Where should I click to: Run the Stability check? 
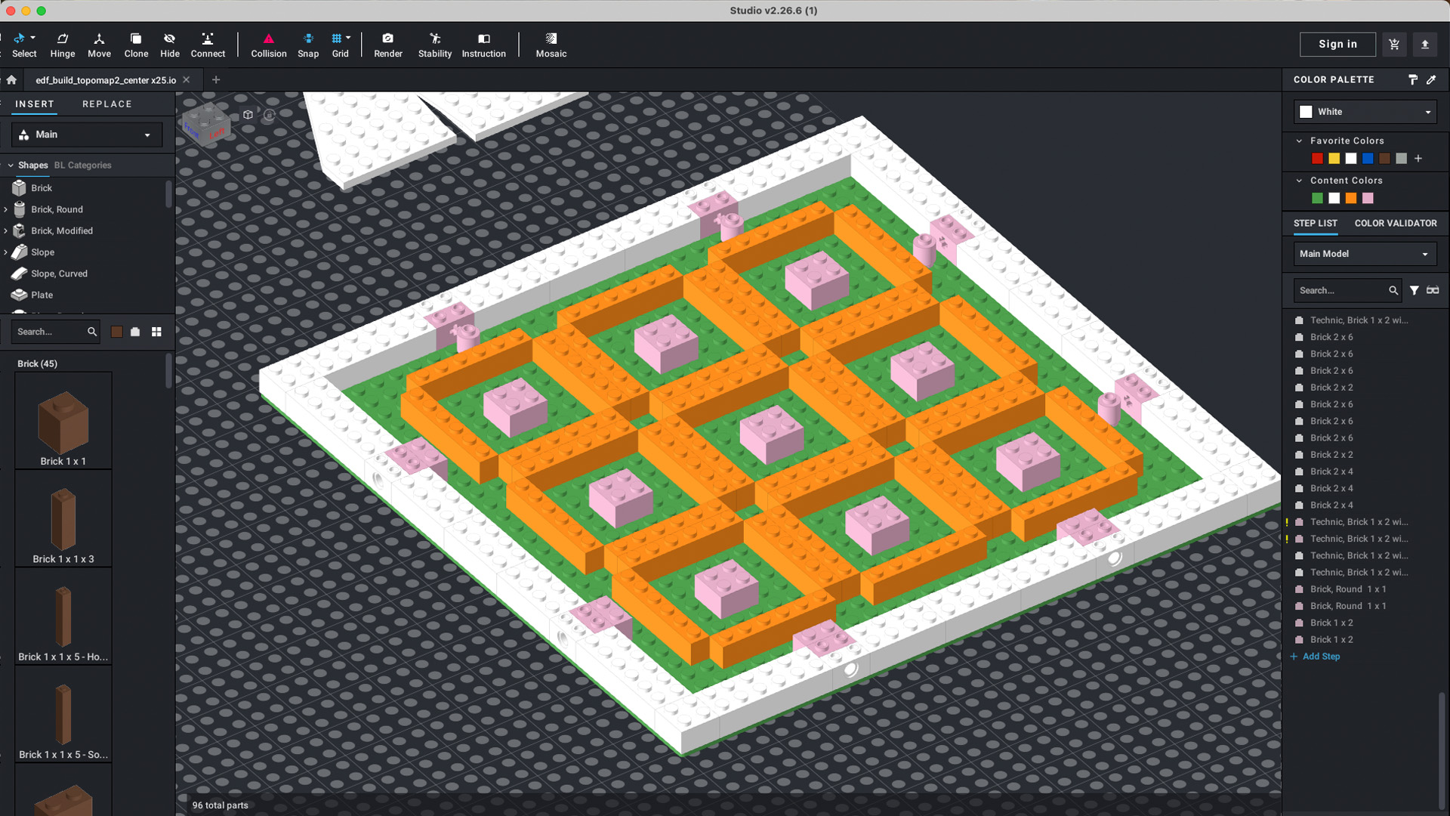[435, 45]
